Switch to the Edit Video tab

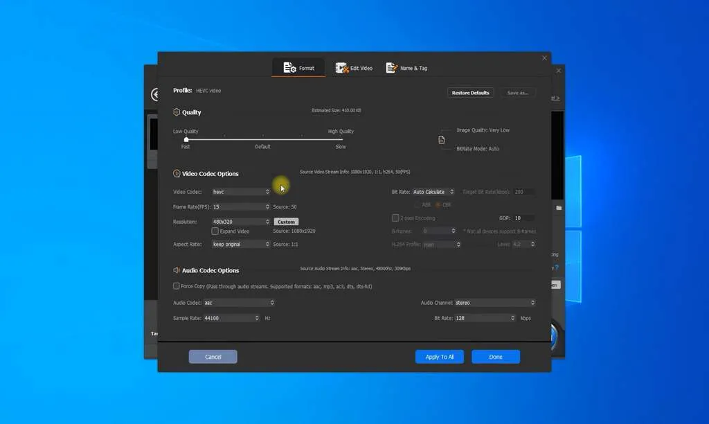click(x=355, y=68)
